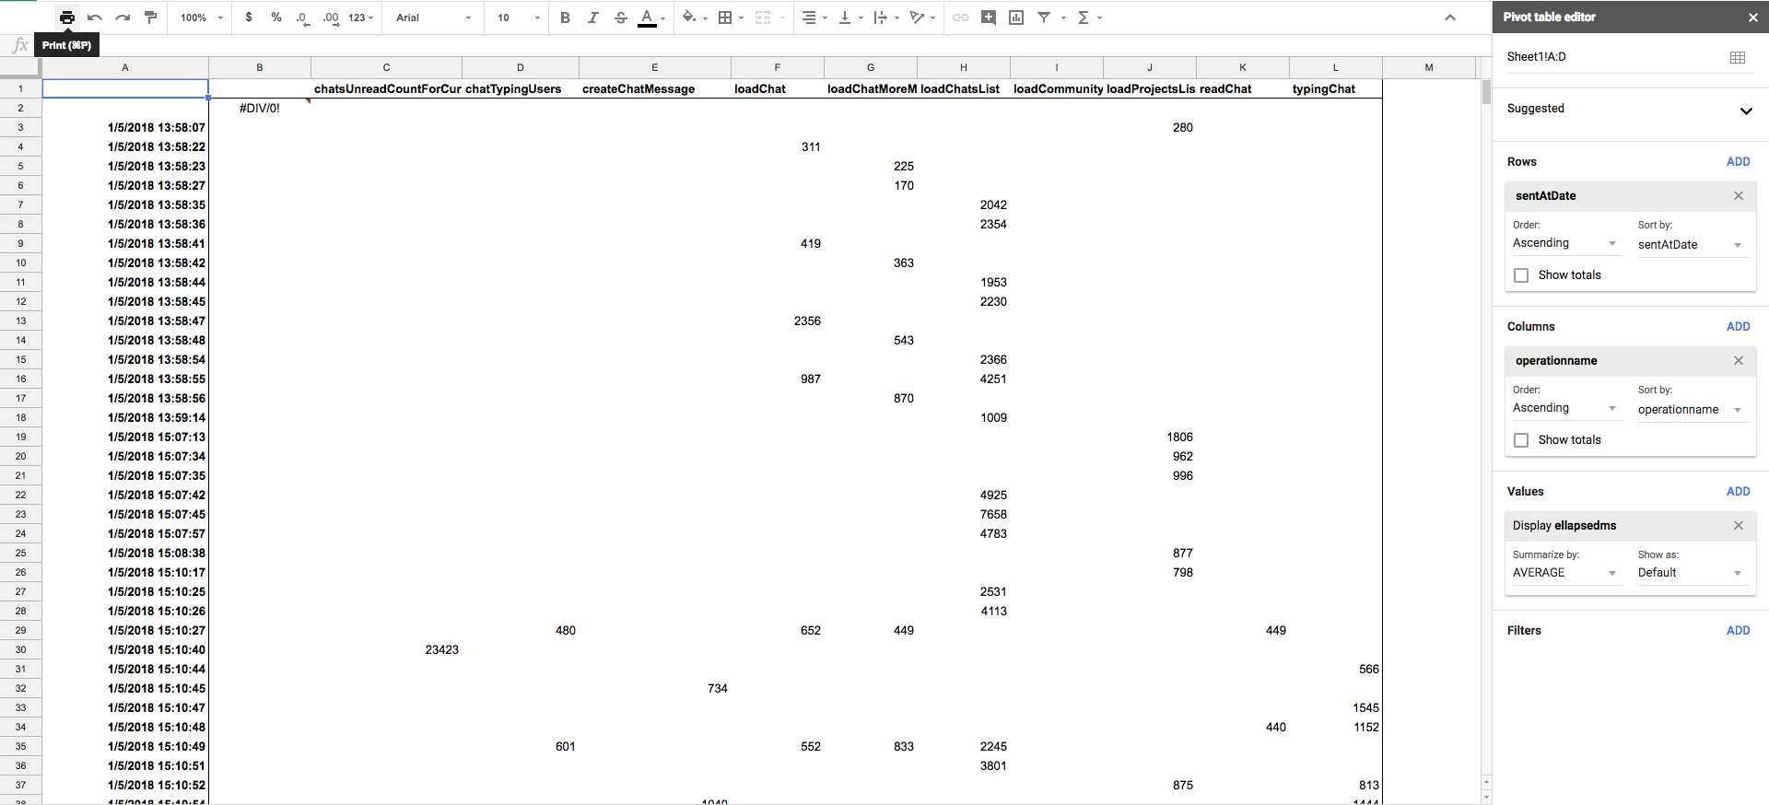
Task: Open vertical align options
Action: pyautogui.click(x=849, y=17)
